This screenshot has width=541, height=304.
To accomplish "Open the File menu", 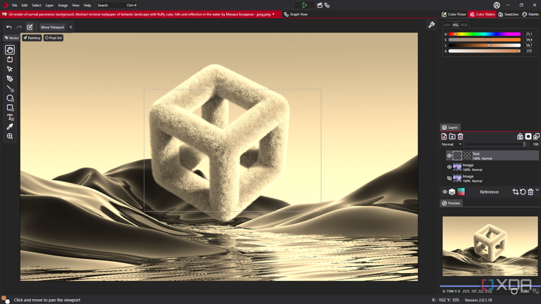I will (x=15, y=5).
